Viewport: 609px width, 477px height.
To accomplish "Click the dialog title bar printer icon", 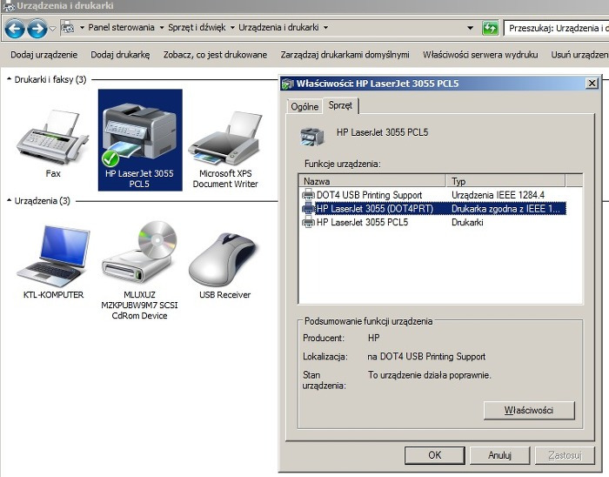I will point(288,84).
